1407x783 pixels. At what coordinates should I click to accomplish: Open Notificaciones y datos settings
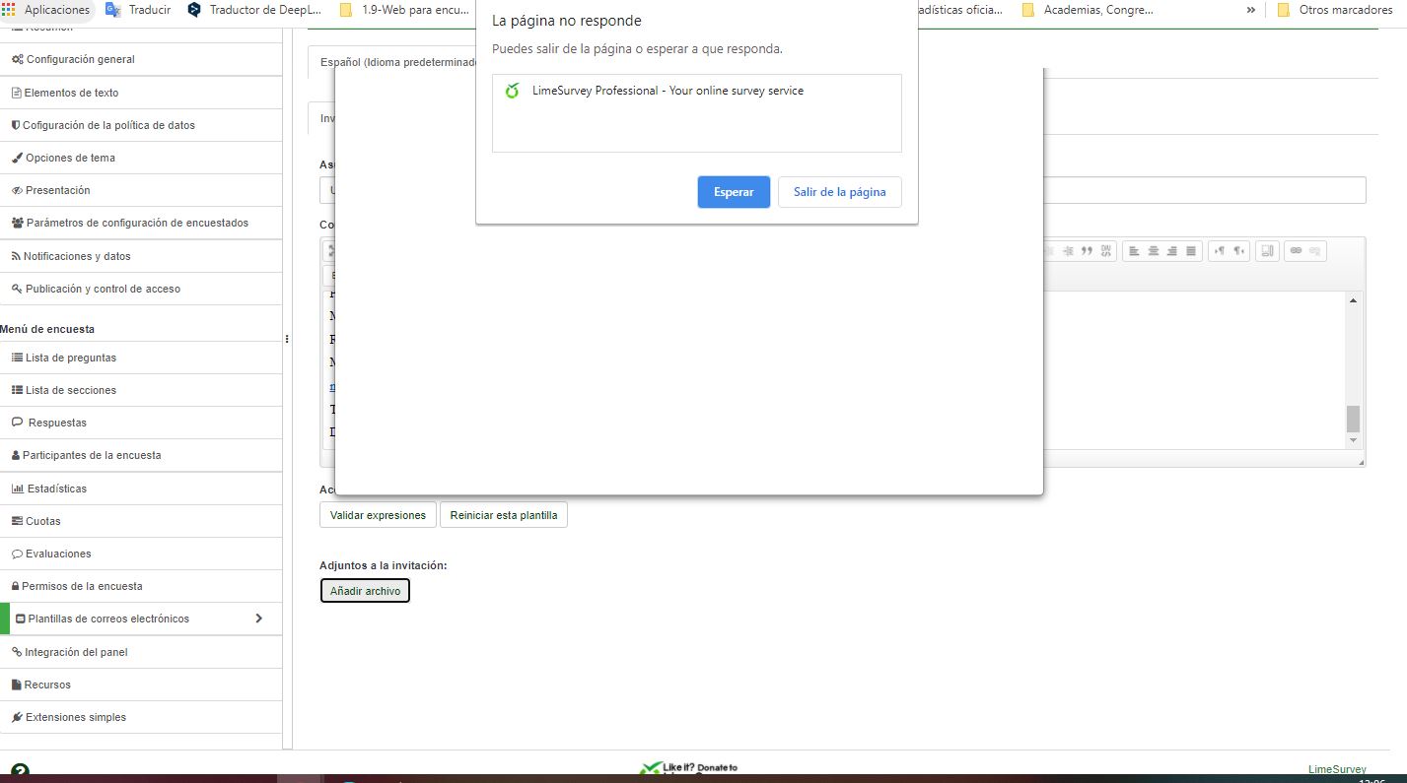[141, 256]
